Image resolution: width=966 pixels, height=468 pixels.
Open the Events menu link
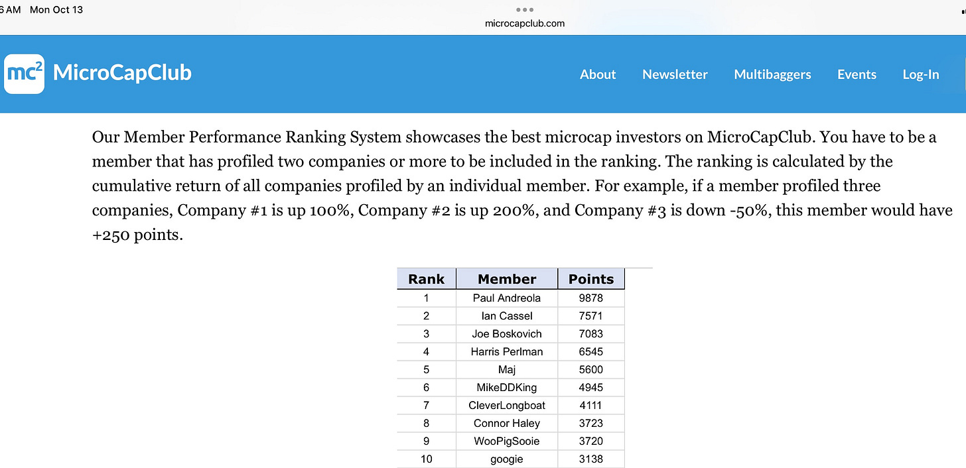point(857,74)
